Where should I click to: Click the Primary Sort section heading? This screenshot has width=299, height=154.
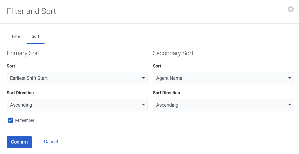[23, 53]
